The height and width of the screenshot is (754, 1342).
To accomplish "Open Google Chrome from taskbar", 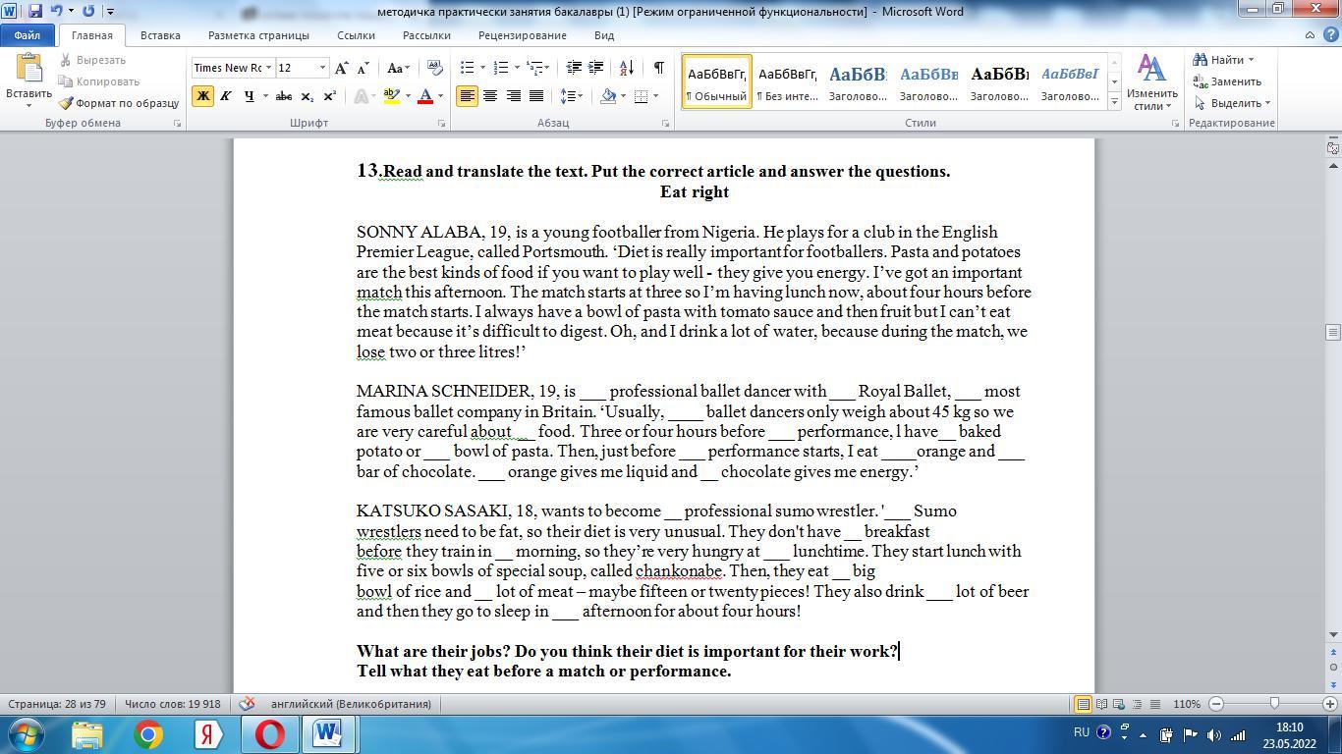I will [148, 734].
